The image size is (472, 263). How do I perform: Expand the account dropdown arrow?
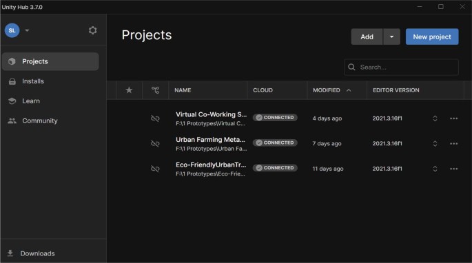(x=27, y=30)
